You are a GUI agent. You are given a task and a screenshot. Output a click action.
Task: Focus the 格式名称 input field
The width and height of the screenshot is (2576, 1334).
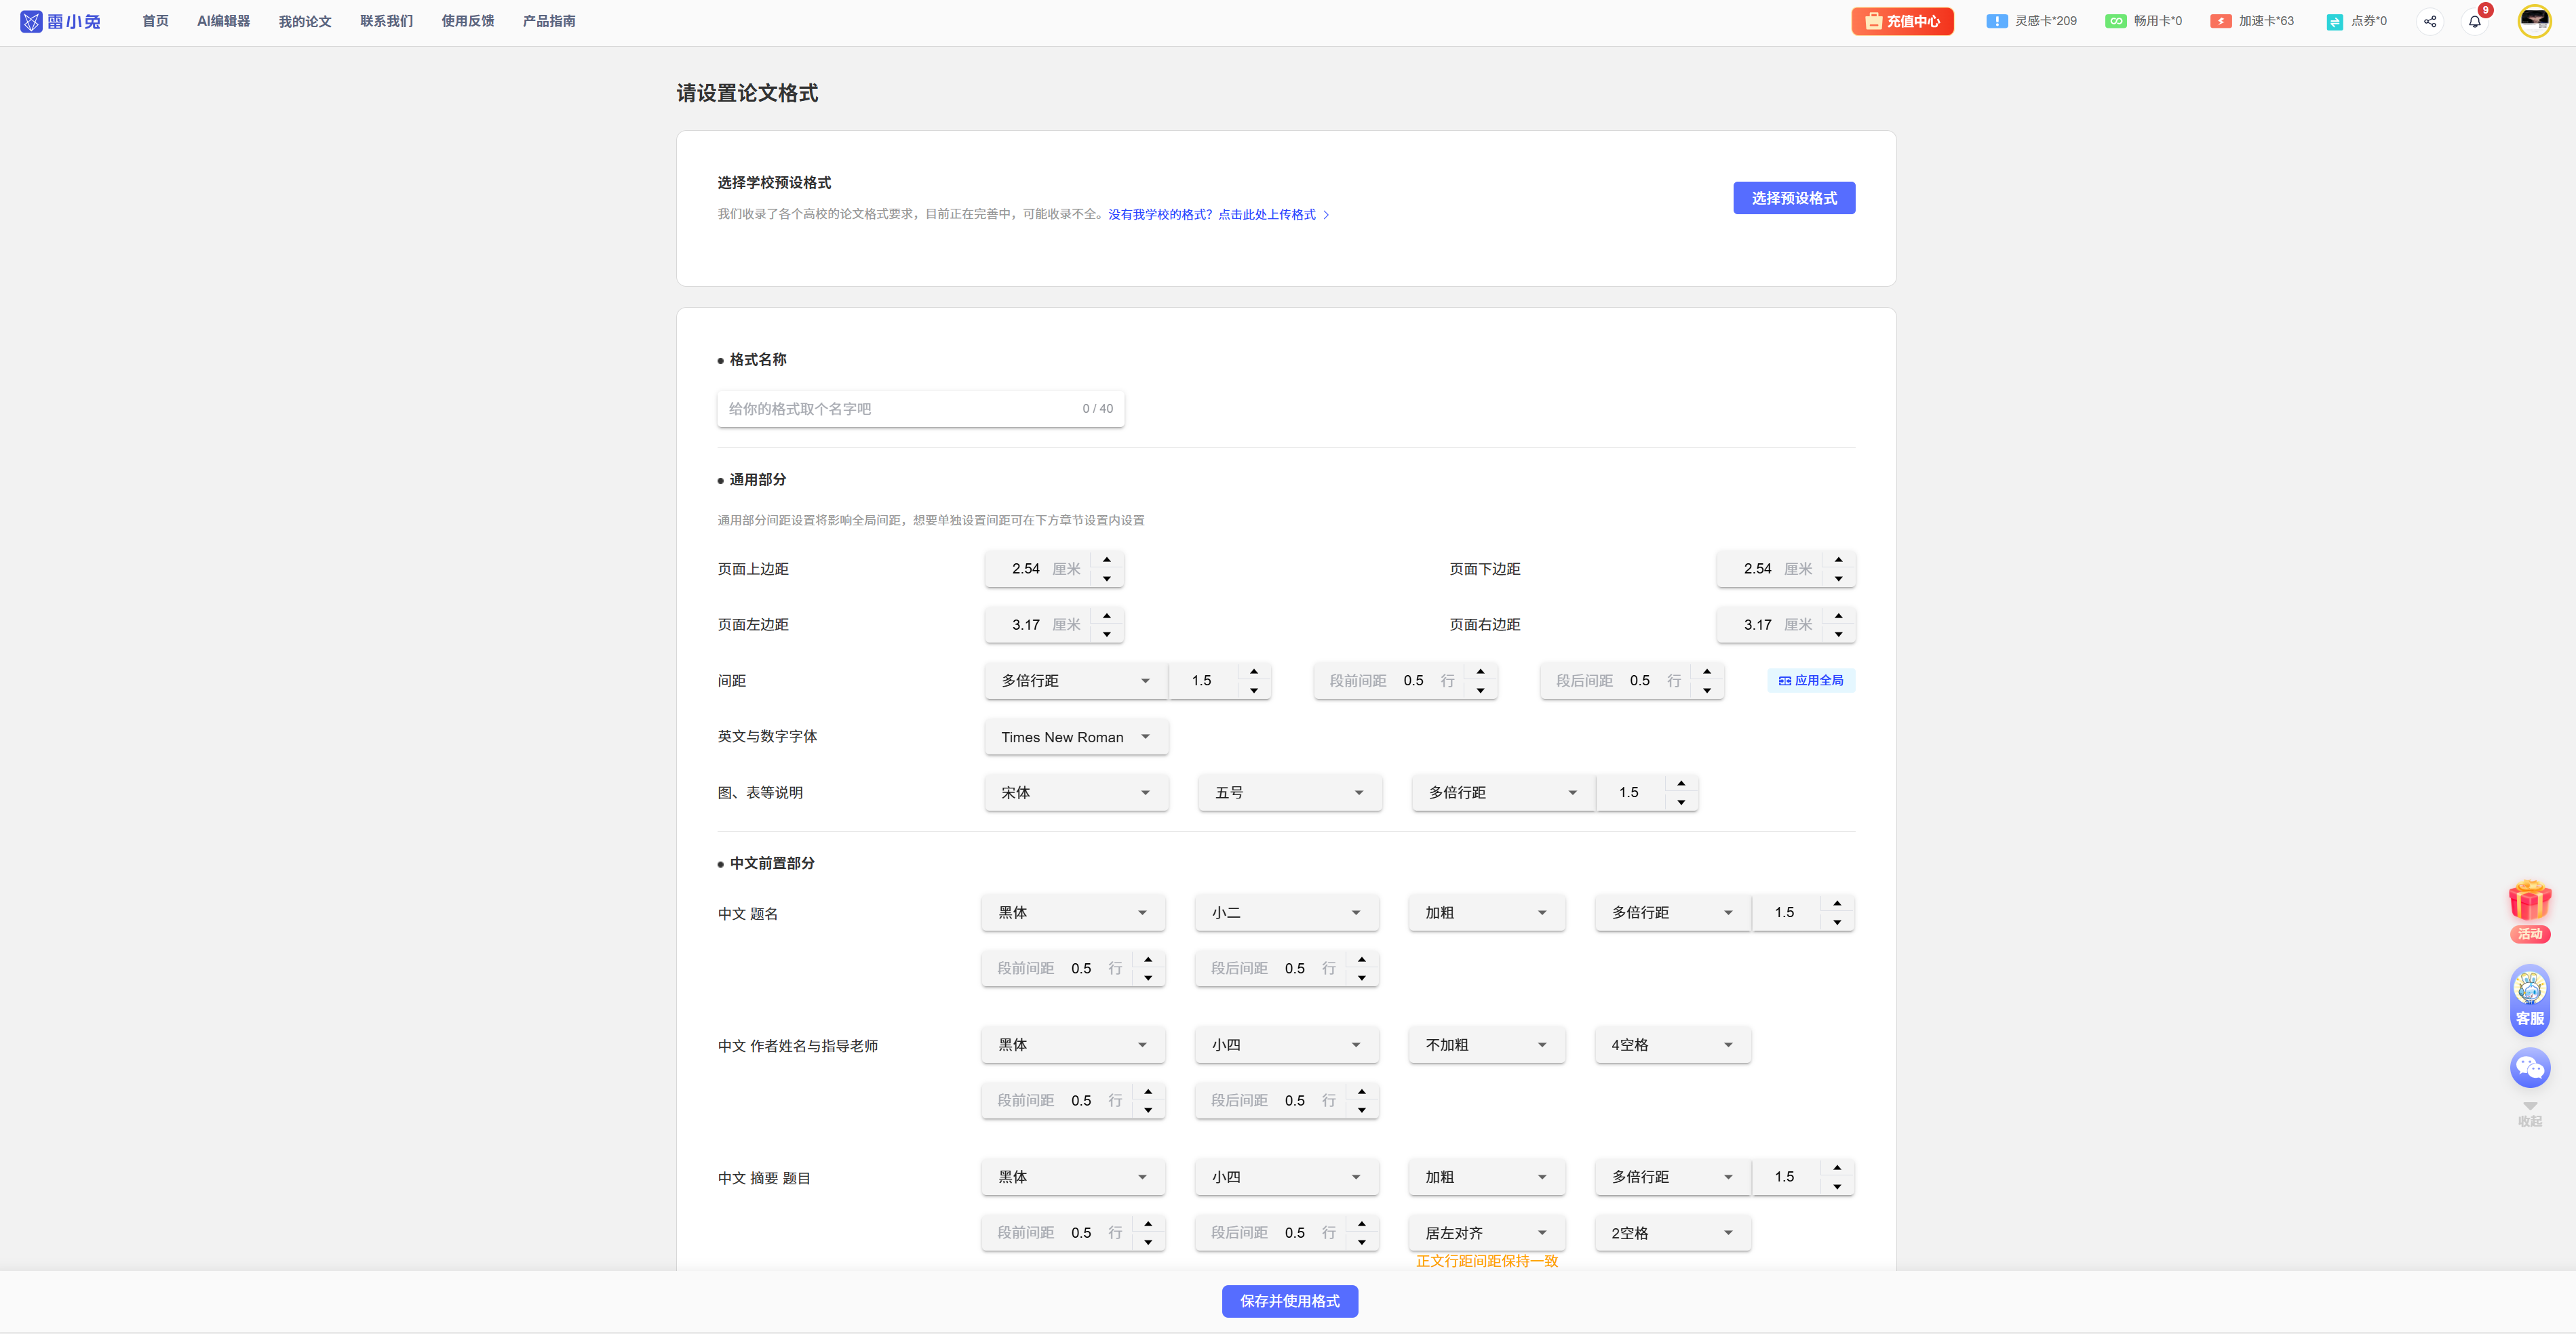pyautogui.click(x=900, y=409)
